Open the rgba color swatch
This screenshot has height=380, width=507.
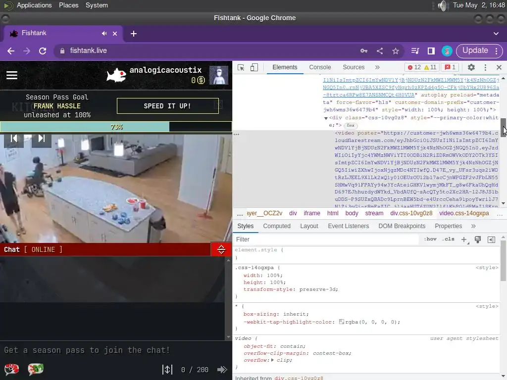[x=342, y=322]
